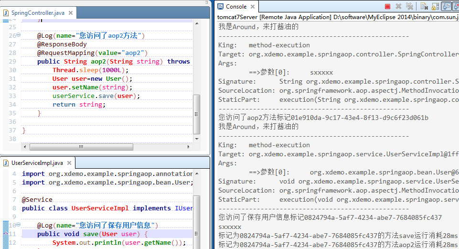Click the Remove Launch gray X icon
Image resolution: width=459 pixels, height=249 pixels.
pyautogui.click(x=398, y=6)
